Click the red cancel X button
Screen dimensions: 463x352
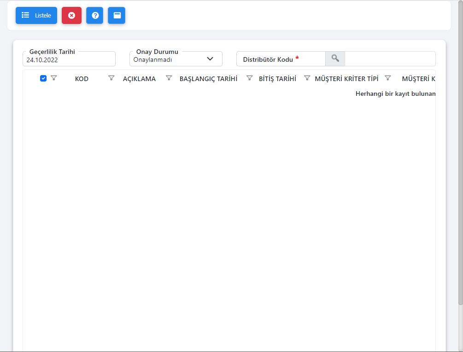click(x=71, y=15)
